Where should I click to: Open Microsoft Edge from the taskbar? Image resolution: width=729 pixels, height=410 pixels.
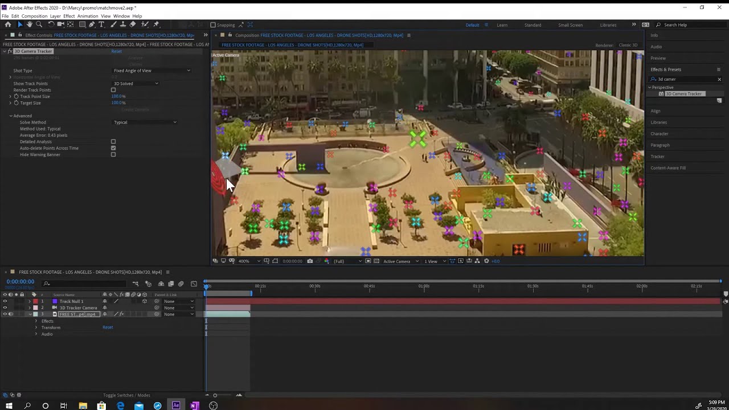click(120, 405)
